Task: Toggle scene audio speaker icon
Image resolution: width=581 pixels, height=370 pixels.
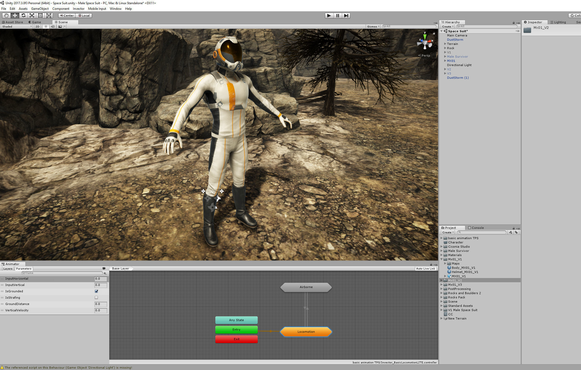Action: click(x=53, y=26)
